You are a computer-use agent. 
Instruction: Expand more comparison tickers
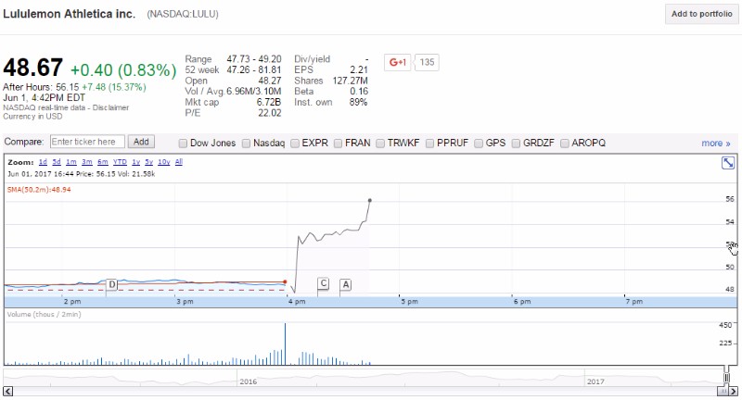715,144
